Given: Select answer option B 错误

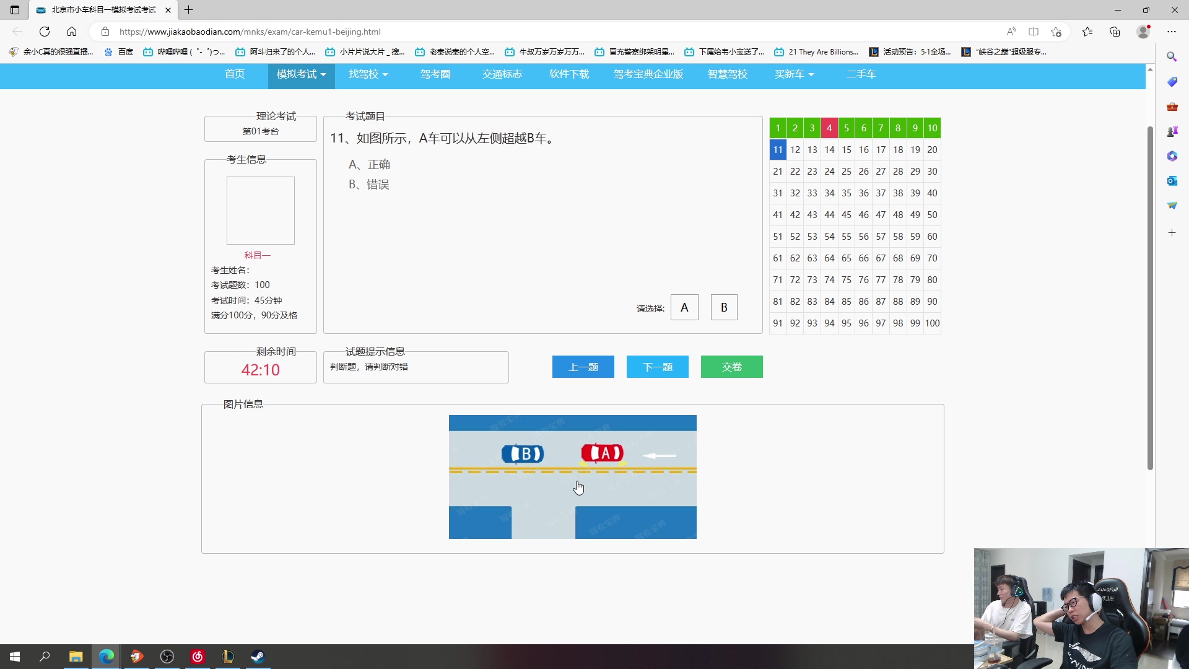Looking at the screenshot, I should [369, 185].
